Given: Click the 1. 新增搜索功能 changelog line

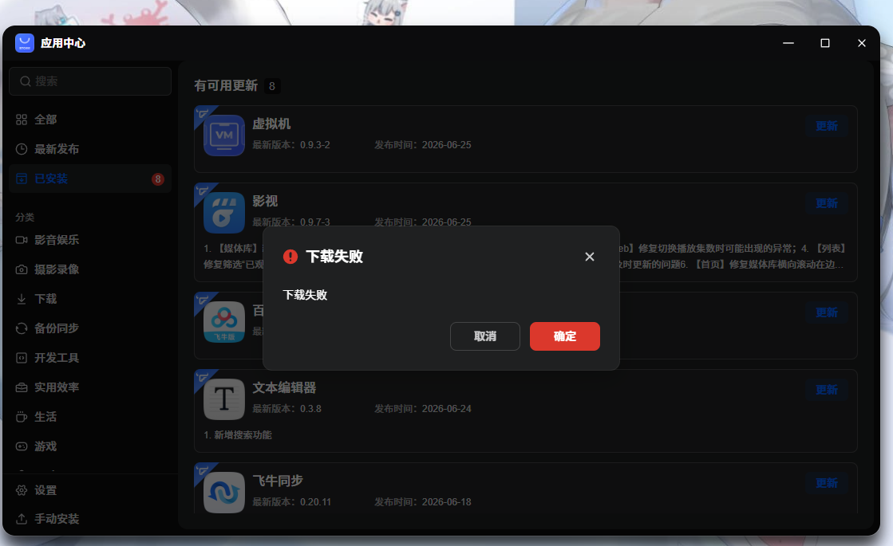Looking at the screenshot, I should point(238,435).
